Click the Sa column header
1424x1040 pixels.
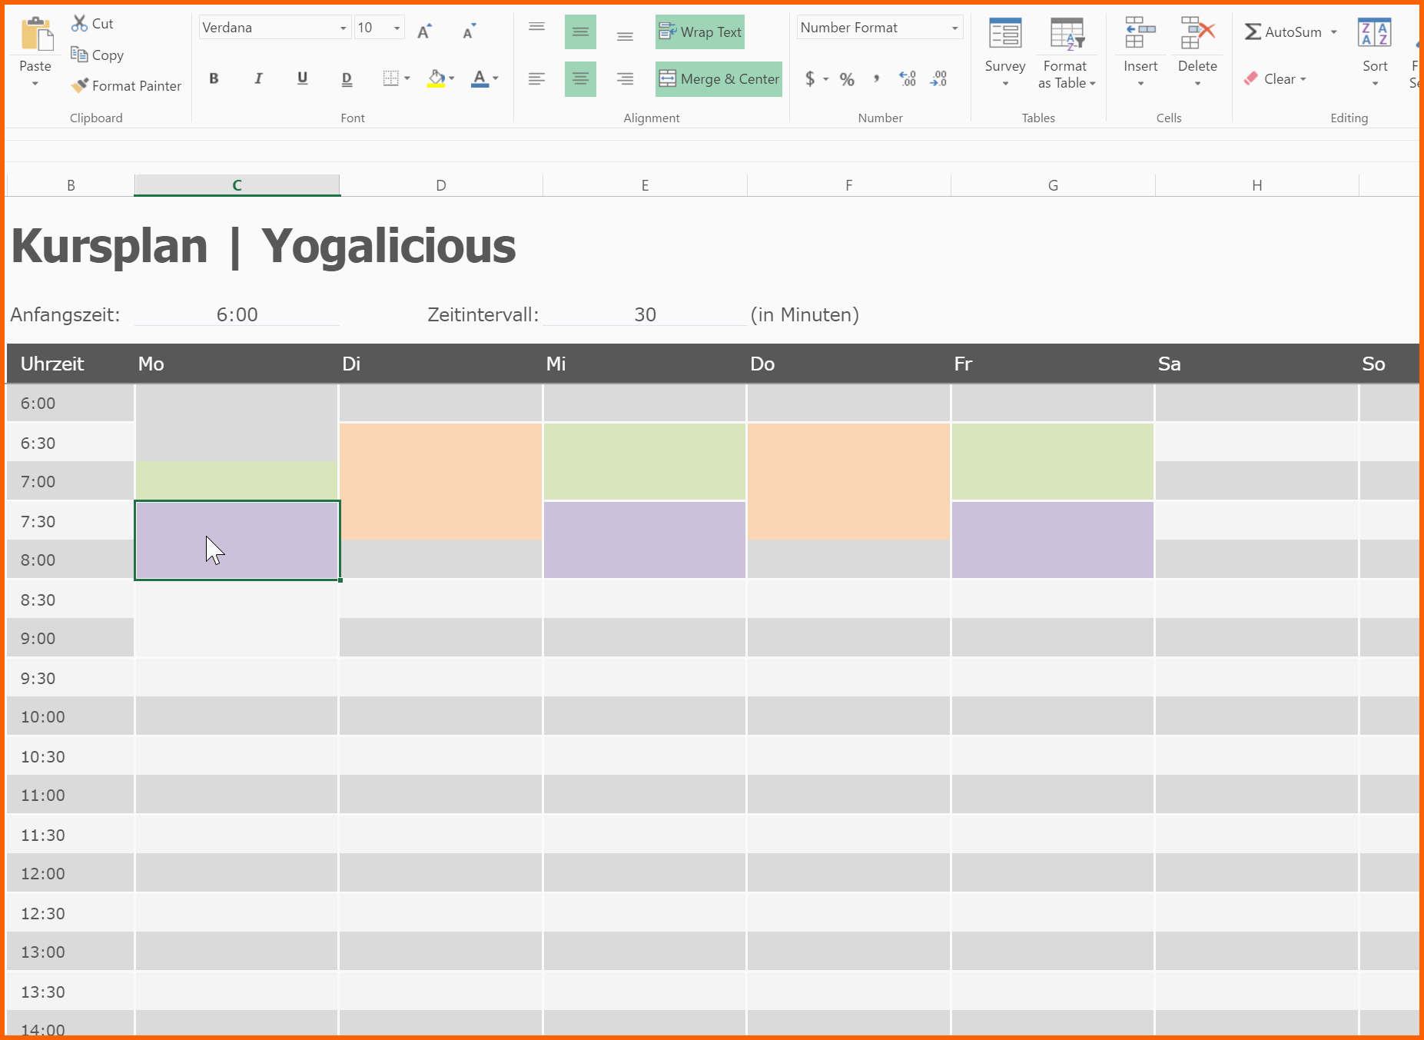click(1256, 364)
